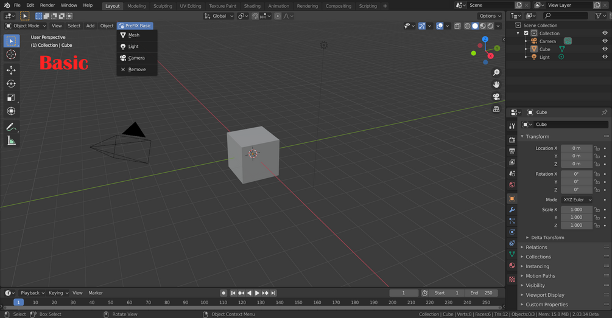Switch perspective/orthographic grid icon
The width and height of the screenshot is (612, 318).
point(496,109)
